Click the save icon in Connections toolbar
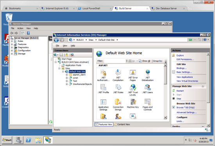 pyautogui.click(x=61, y=55)
